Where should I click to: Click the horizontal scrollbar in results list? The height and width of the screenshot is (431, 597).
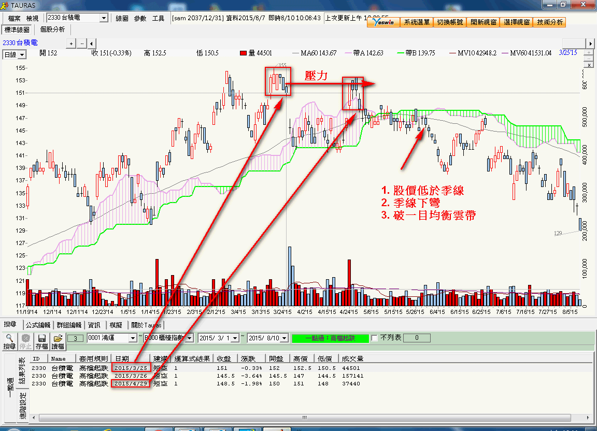(x=305, y=418)
